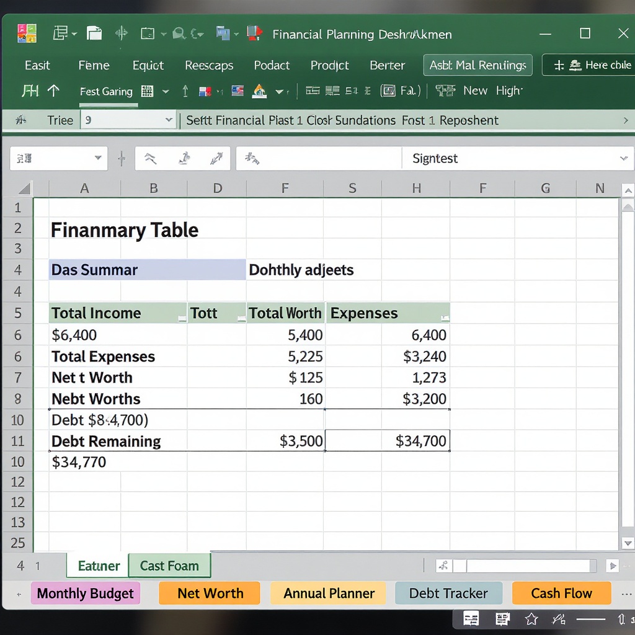635x635 pixels.
Task: Click the magnifier search icon in title bar
Action: pos(179,33)
